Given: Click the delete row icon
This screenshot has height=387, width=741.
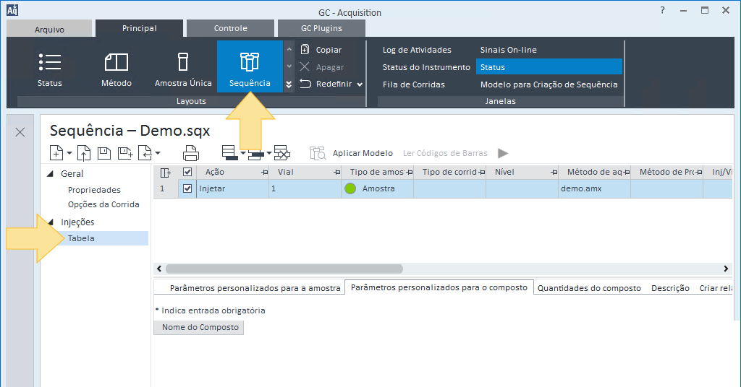Looking at the screenshot, I should [281, 153].
